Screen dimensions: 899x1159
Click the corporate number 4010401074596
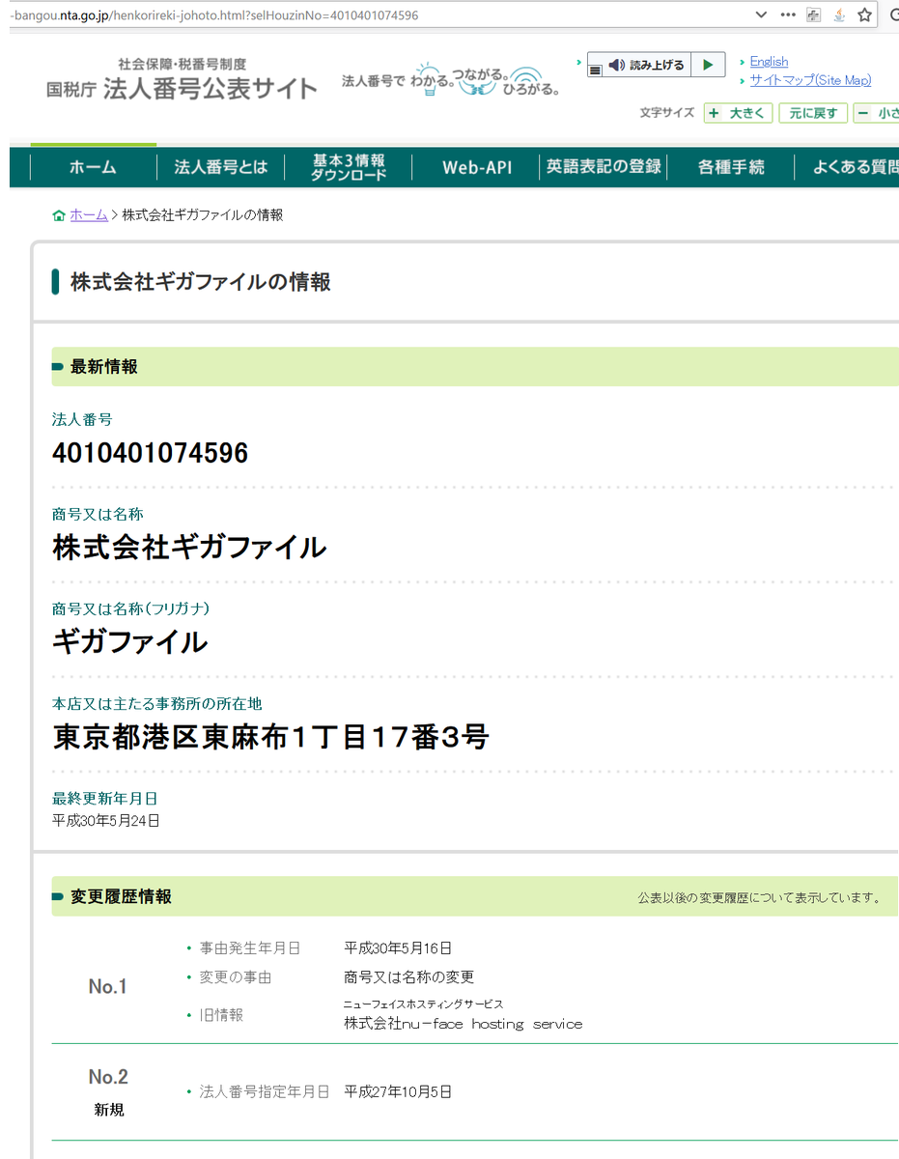150,452
